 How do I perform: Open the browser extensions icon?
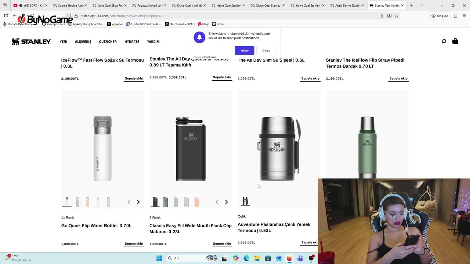click(455, 16)
